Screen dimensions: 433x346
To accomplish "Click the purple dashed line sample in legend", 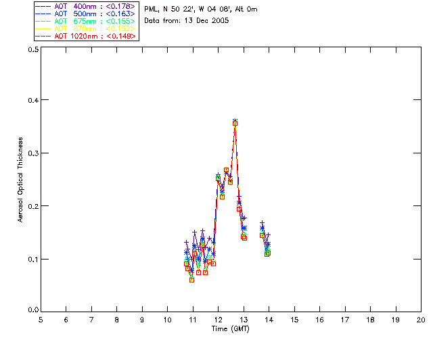I will click(x=43, y=6).
